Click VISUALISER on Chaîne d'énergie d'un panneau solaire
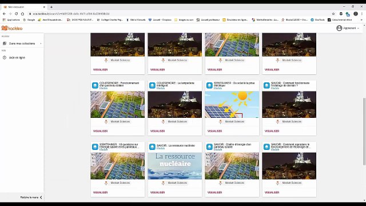Image resolution: width=366 pixels, height=206 pixels. [215, 192]
